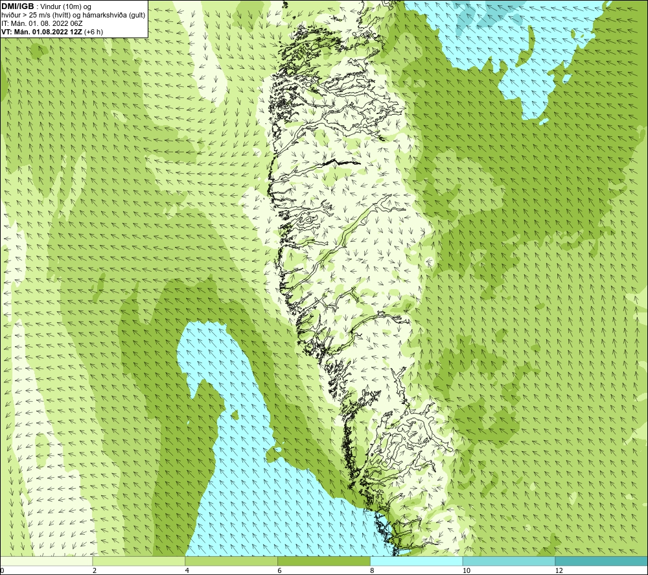The height and width of the screenshot is (575, 648).
Task: Click the scale label 12
Action: point(559,570)
